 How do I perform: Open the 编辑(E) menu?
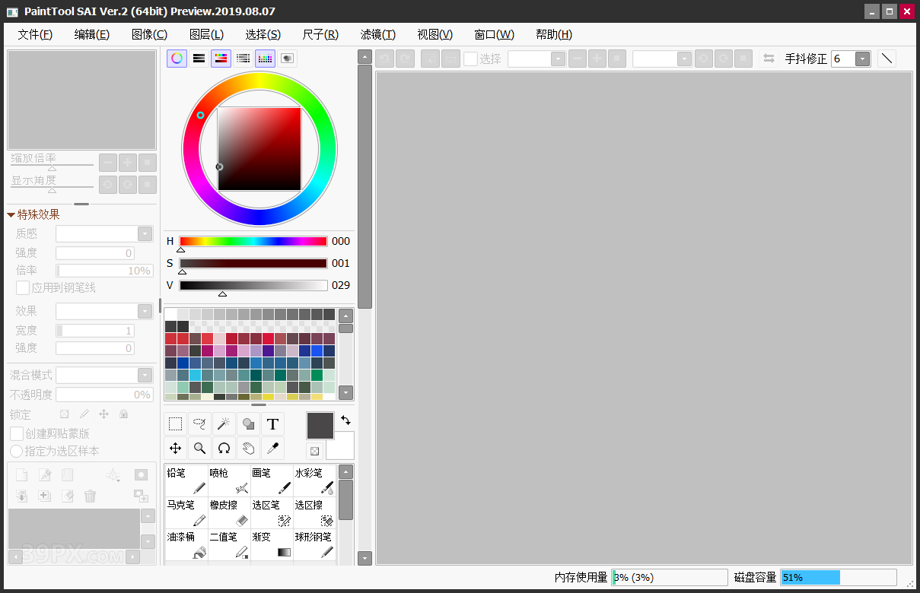(92, 34)
